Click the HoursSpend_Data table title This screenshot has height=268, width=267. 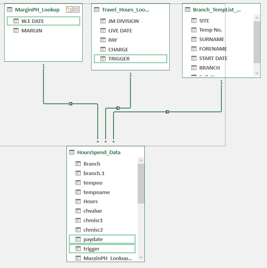tap(99, 152)
